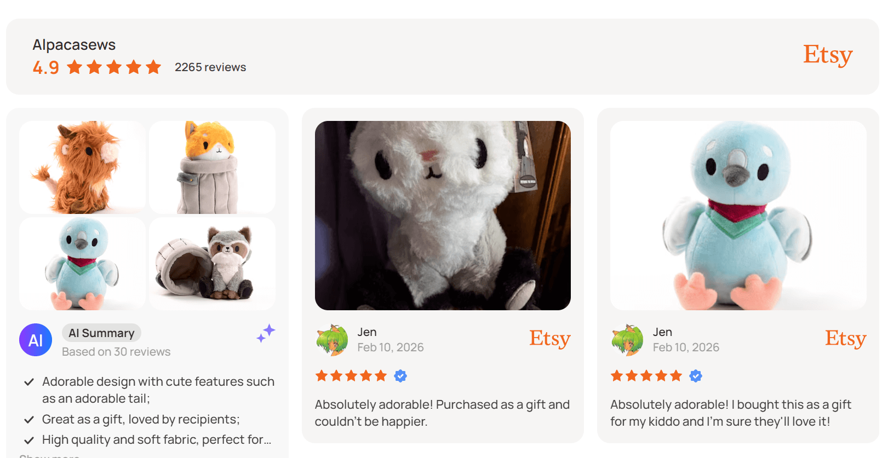Open the pigeon plush thumbnail in the grid
This screenshot has width=888, height=458.
(82, 263)
